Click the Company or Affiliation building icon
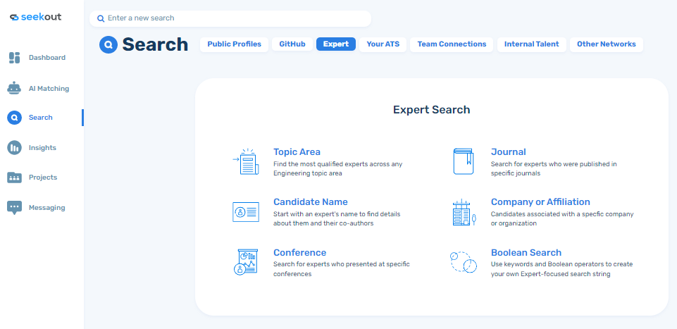 coord(463,211)
